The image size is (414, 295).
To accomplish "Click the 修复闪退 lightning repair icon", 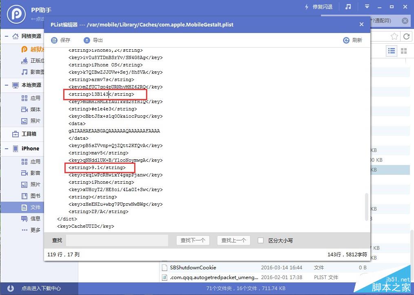I will (x=307, y=7).
